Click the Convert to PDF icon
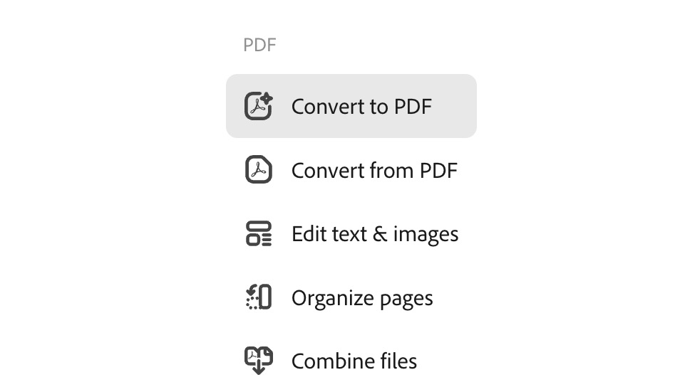690x392 pixels. [258, 106]
